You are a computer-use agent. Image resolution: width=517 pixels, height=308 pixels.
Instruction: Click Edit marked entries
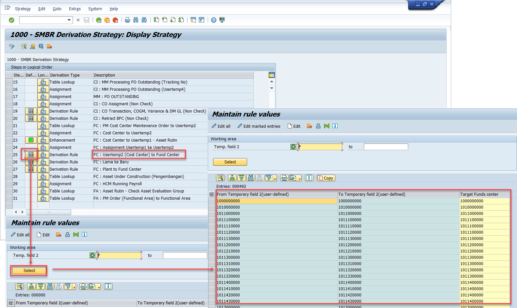pos(261,126)
